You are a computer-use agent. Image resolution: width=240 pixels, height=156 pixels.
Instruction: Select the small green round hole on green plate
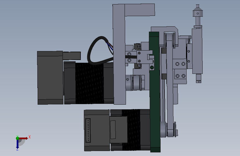point(152,67)
